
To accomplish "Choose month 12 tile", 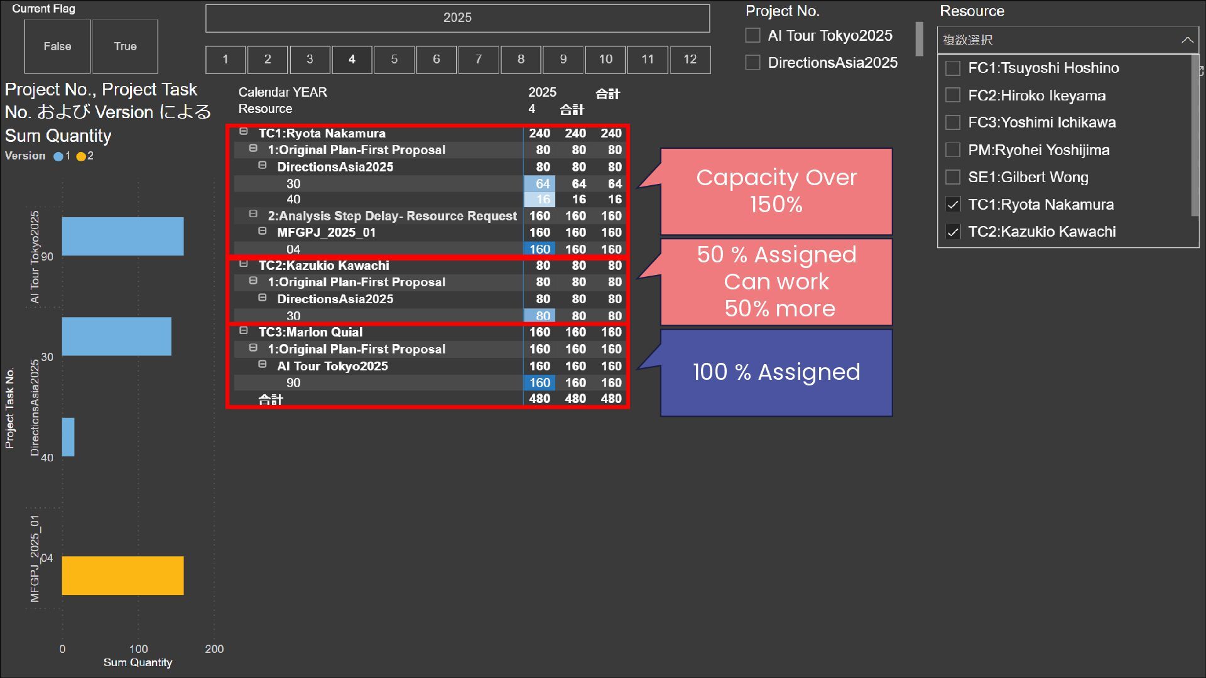I will pos(690,60).
